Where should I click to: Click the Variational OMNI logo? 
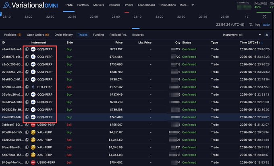(30, 5)
